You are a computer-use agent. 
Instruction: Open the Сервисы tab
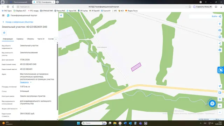coord(20,39)
